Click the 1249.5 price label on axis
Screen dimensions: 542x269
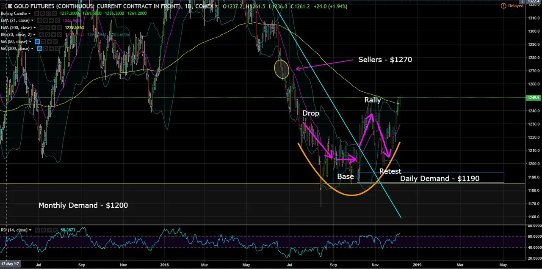click(x=534, y=98)
